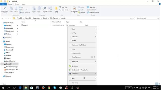Screen dimensions: 161x90
Task: Open Firefox from the taskbar
Action: [43, 88]
